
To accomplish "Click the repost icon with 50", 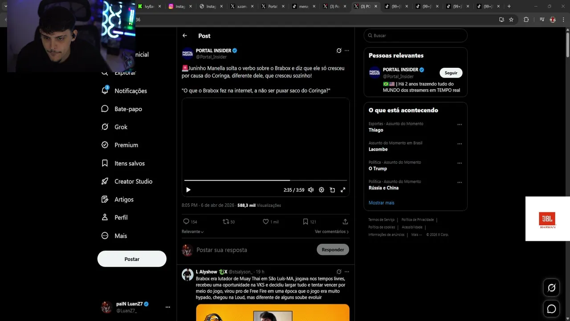I will (226, 222).
